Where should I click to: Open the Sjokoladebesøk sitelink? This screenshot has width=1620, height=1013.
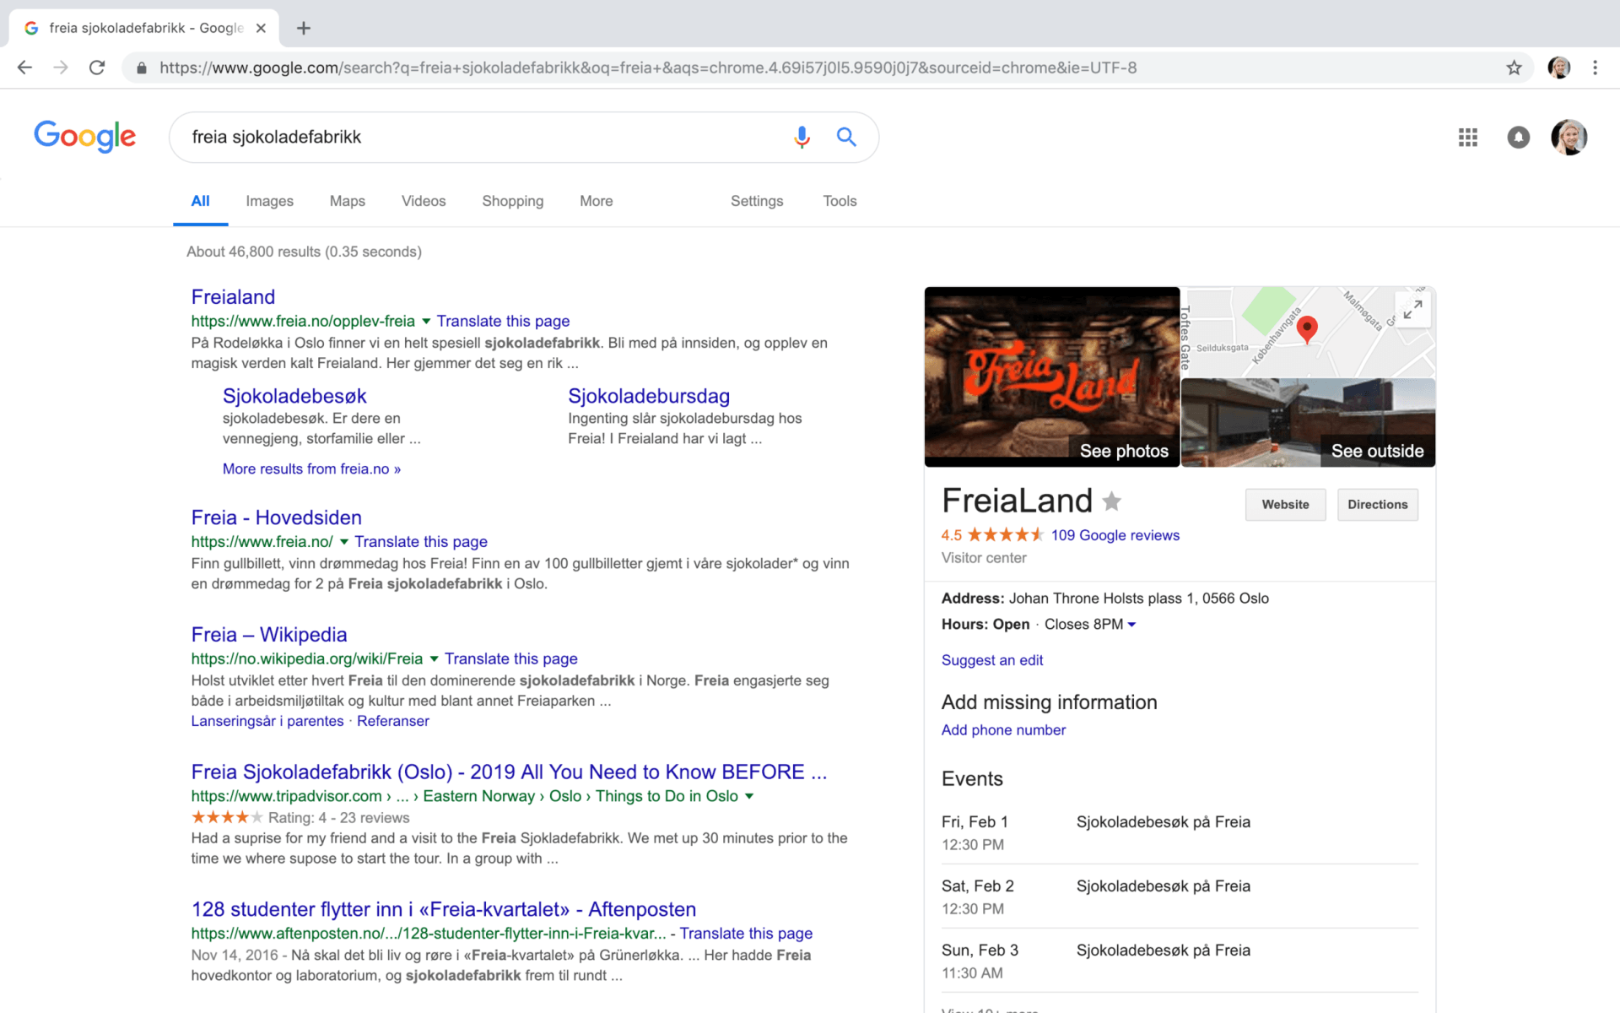(294, 396)
